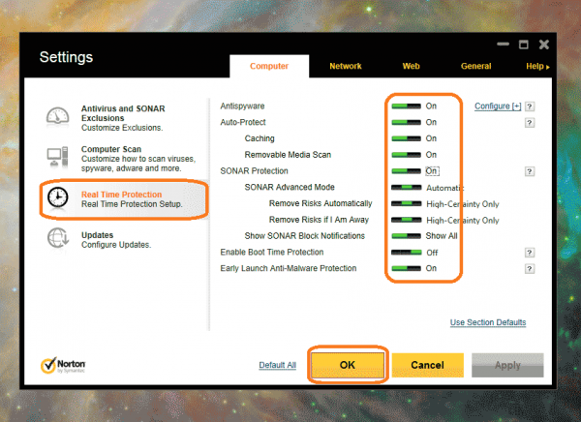Click the Remove Risks Automatically label

coord(321,203)
